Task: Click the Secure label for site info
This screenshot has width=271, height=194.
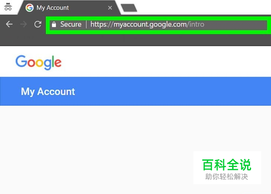Action: tap(71, 24)
